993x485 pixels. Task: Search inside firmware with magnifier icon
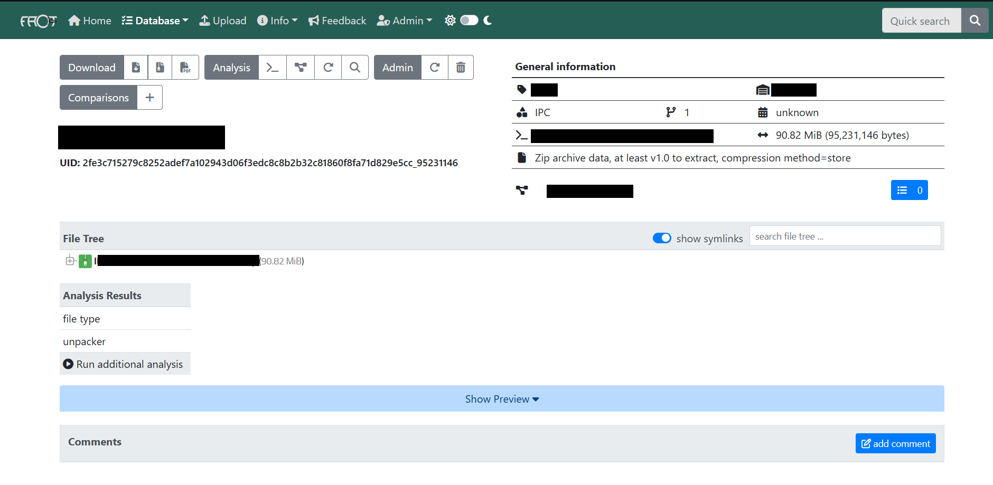355,68
